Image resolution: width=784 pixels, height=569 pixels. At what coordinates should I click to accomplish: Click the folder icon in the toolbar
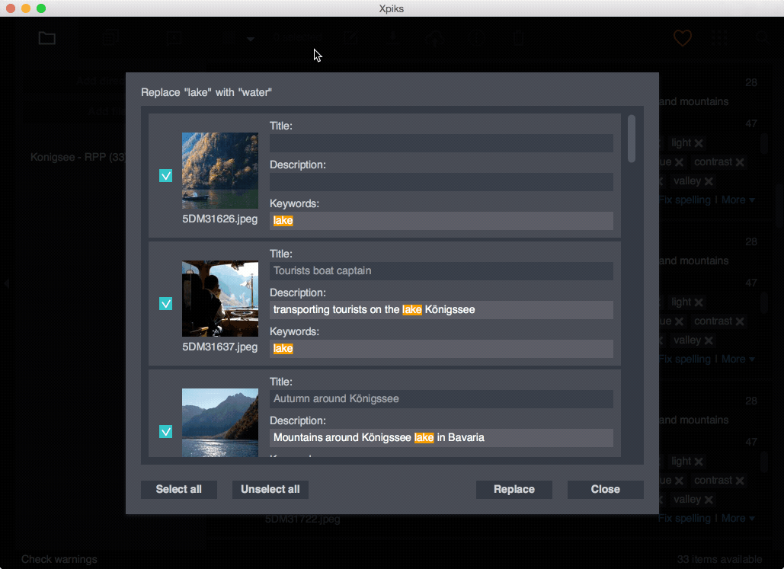click(47, 38)
